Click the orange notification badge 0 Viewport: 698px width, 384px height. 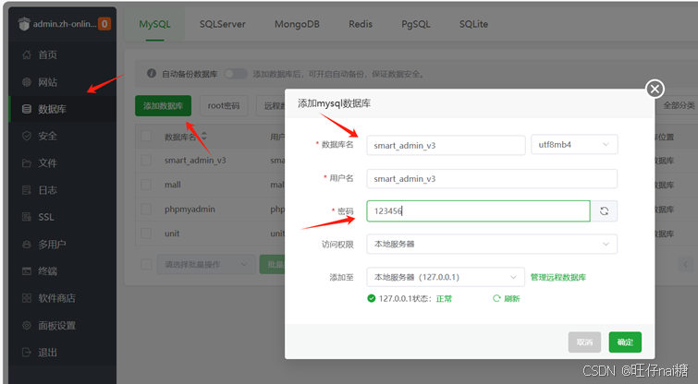coord(104,24)
